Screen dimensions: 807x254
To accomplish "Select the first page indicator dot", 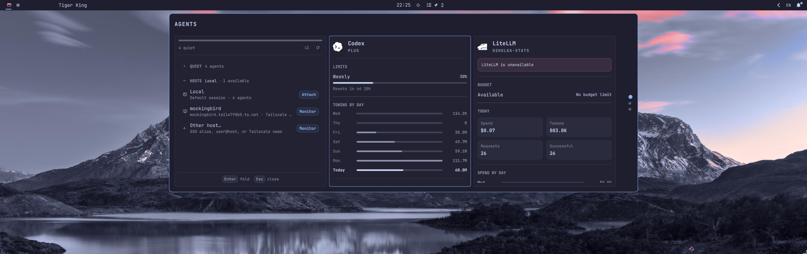I will click(630, 97).
